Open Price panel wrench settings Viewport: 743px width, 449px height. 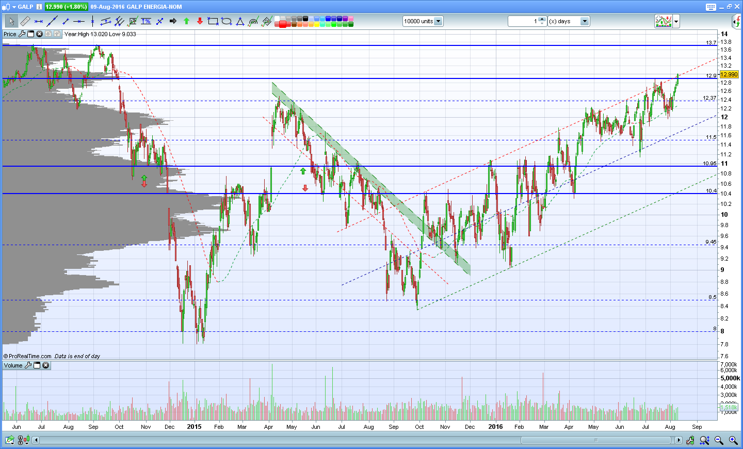[22, 34]
